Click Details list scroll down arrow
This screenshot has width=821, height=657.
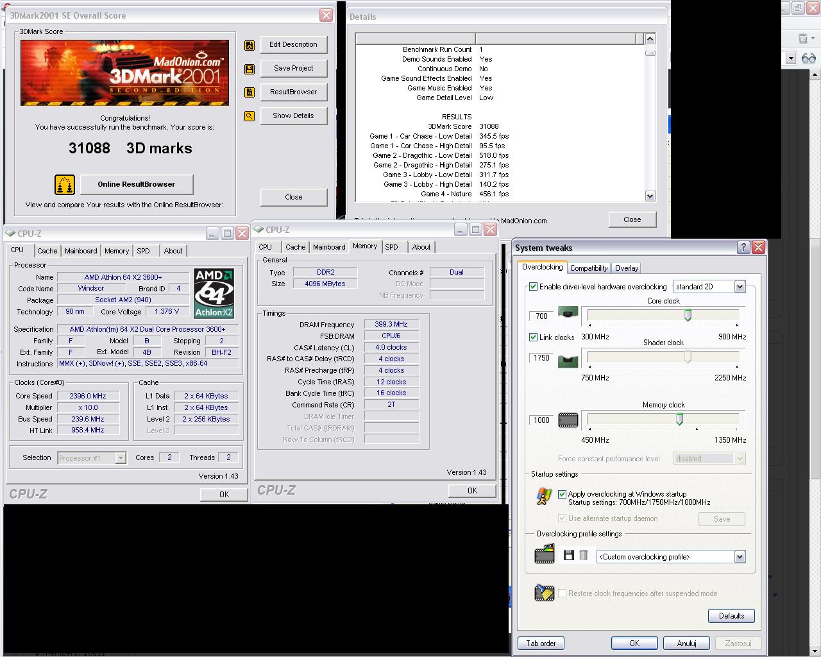click(x=650, y=196)
